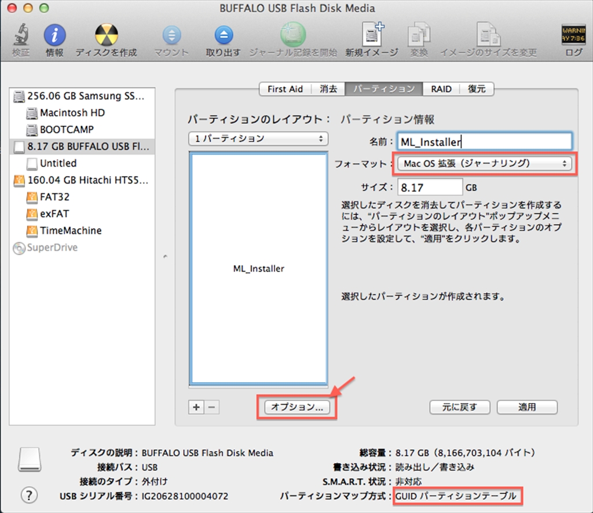Click the write status 読み出し／書き込み text
The width and height of the screenshot is (593, 513).
click(434, 467)
